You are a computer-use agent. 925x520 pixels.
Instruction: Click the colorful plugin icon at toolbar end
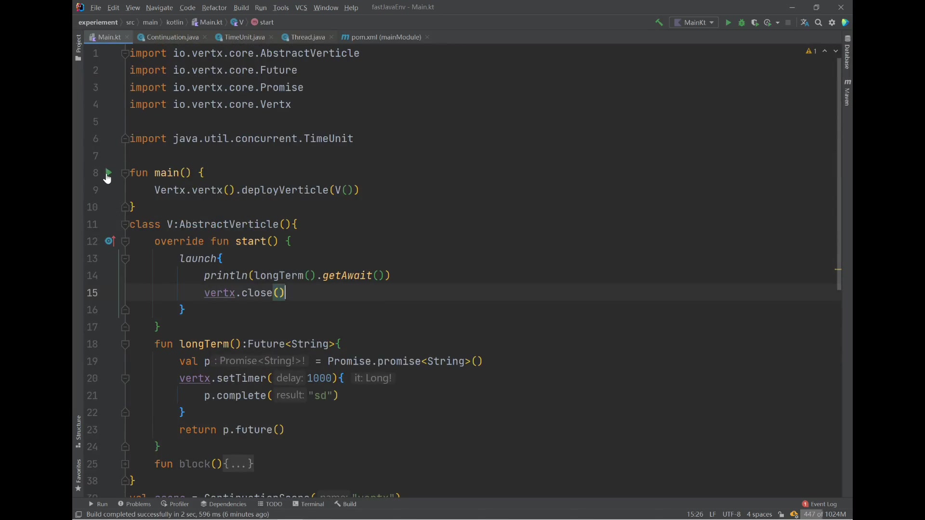click(846, 23)
